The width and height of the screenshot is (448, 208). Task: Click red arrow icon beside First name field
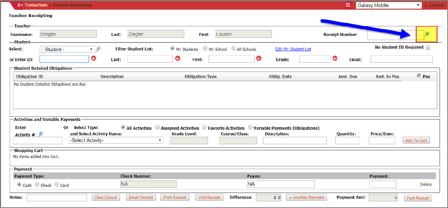[259, 58]
